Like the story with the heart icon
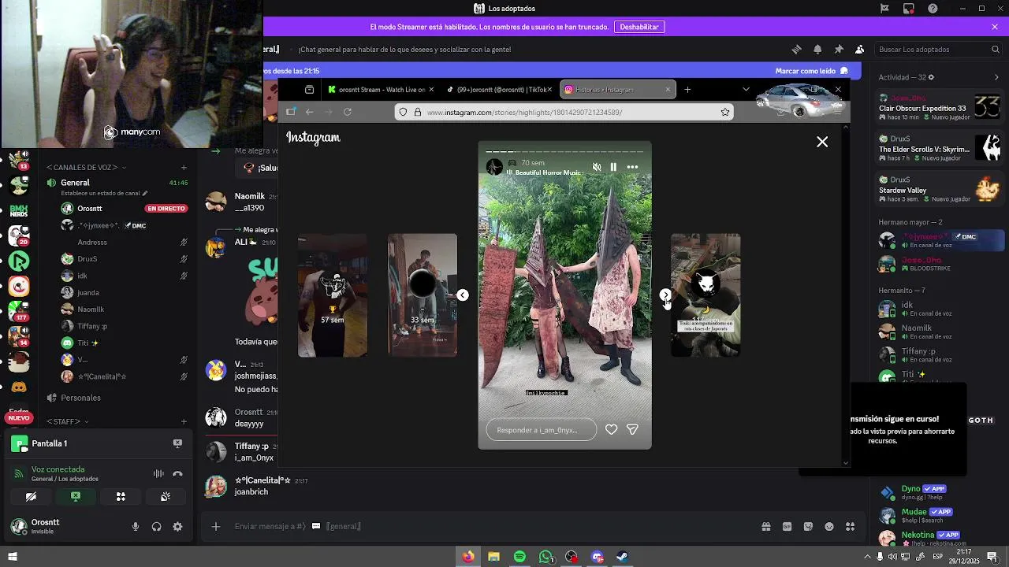The height and width of the screenshot is (567, 1009). 611,430
